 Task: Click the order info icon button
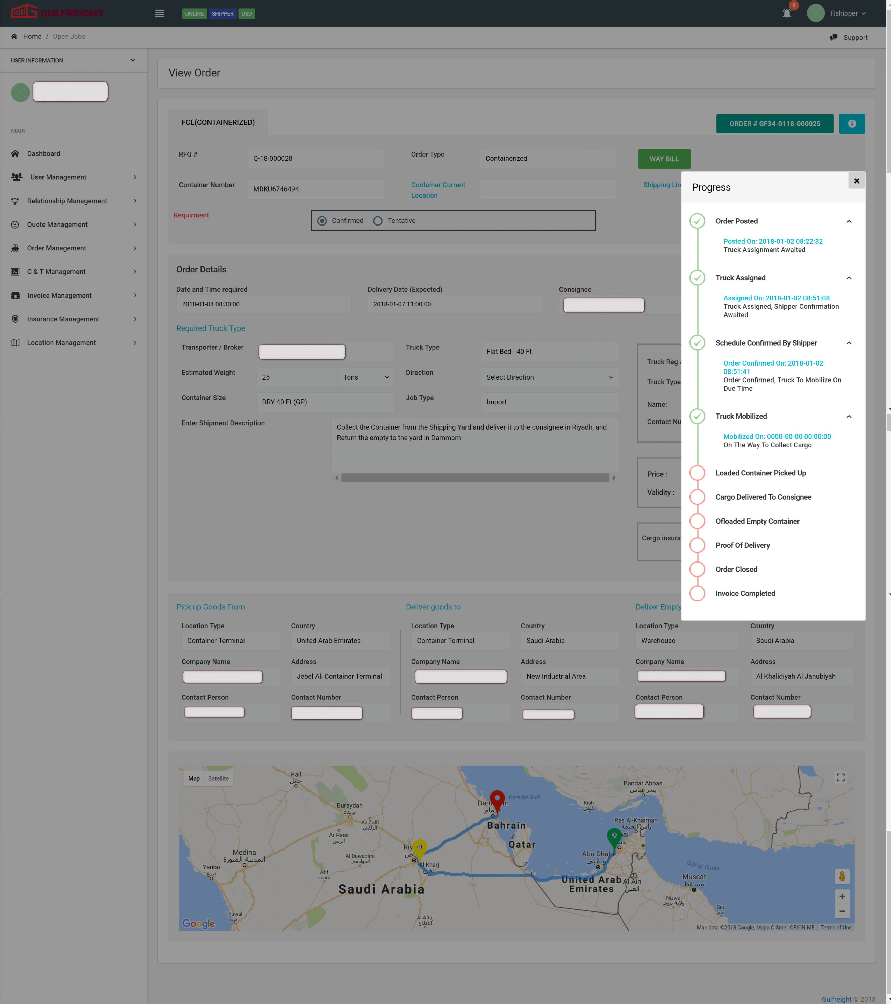point(852,124)
